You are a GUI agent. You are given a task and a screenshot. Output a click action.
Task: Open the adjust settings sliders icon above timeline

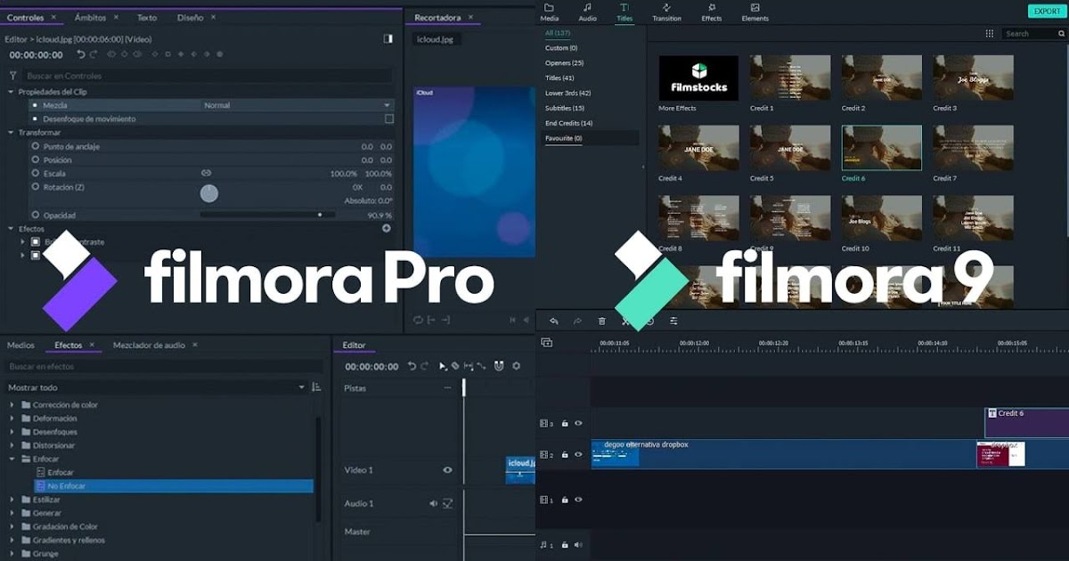673,321
